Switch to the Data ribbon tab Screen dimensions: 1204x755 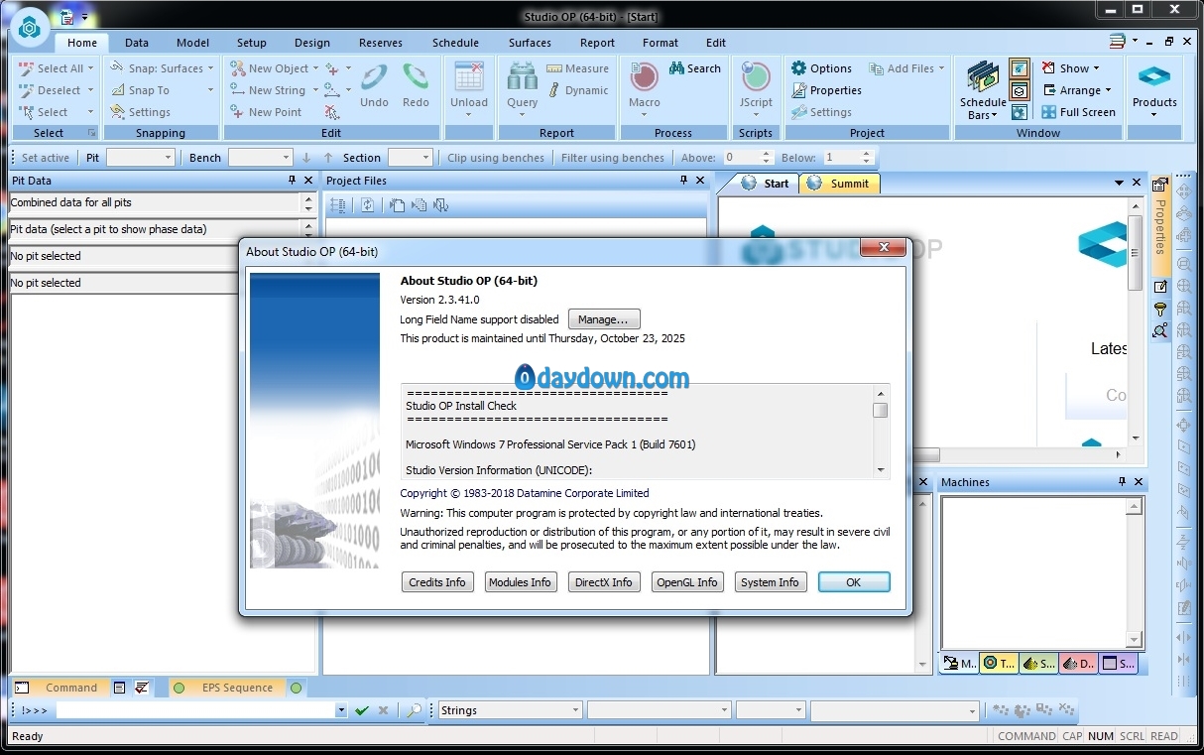(x=137, y=43)
